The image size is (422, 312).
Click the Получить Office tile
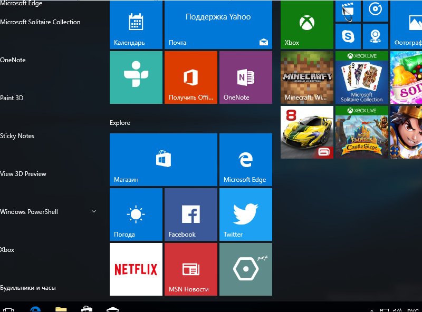(x=191, y=77)
